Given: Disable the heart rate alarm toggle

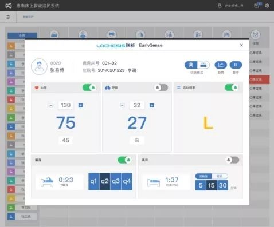Looking at the screenshot, I should (89, 87).
